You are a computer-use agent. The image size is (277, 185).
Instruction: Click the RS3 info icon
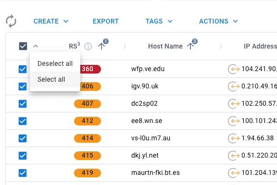coord(88,47)
